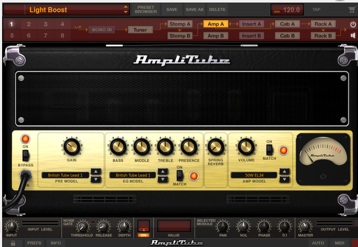Open PREFS
The image size is (358, 247).
pyautogui.click(x=34, y=243)
